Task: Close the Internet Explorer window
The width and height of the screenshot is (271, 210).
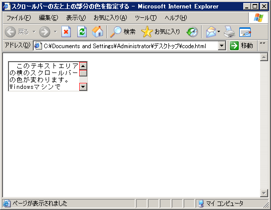Action: coord(264,6)
